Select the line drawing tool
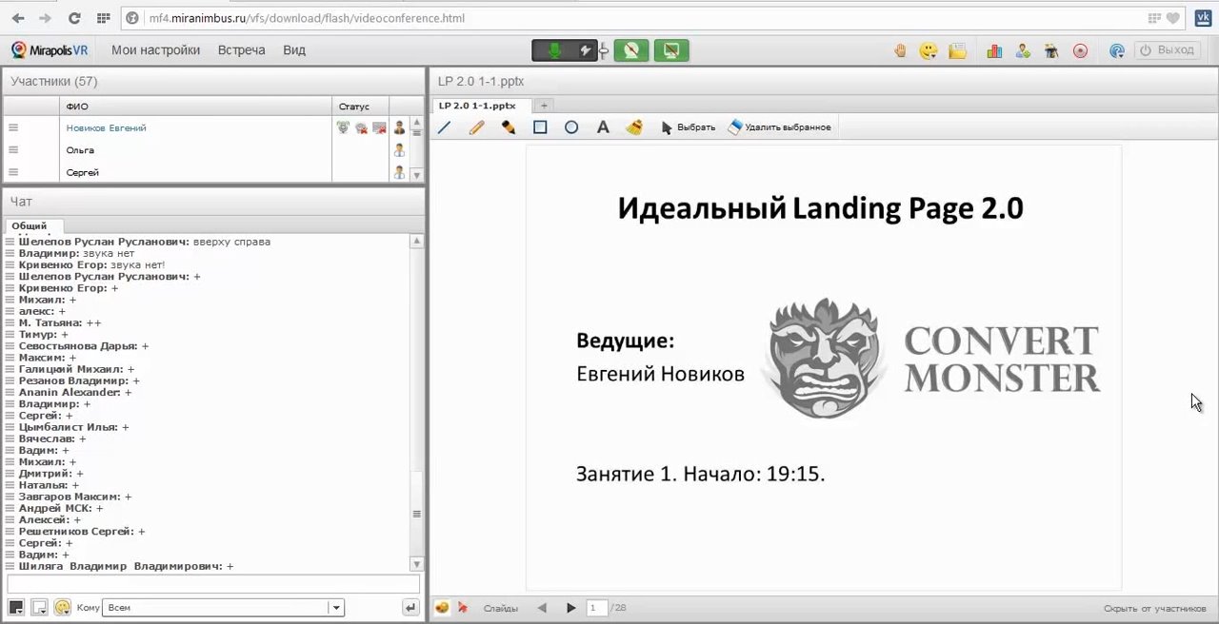This screenshot has height=624, width=1219. click(445, 127)
